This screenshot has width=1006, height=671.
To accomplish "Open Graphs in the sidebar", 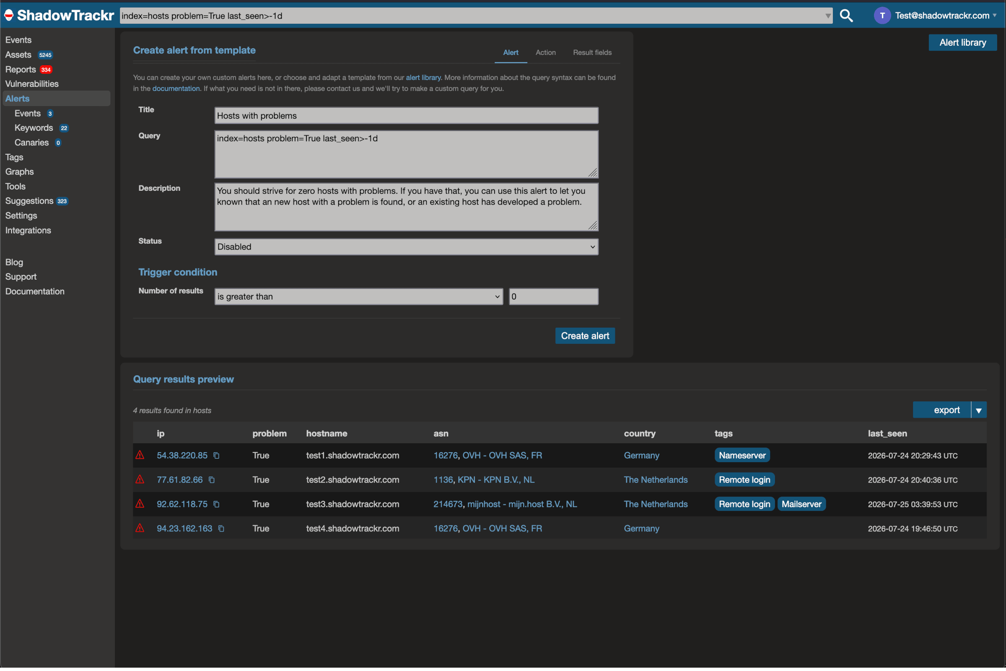I will [19, 172].
